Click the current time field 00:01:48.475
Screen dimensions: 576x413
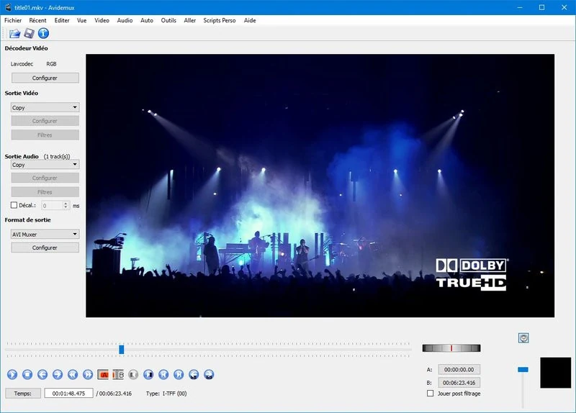pyautogui.click(x=68, y=393)
